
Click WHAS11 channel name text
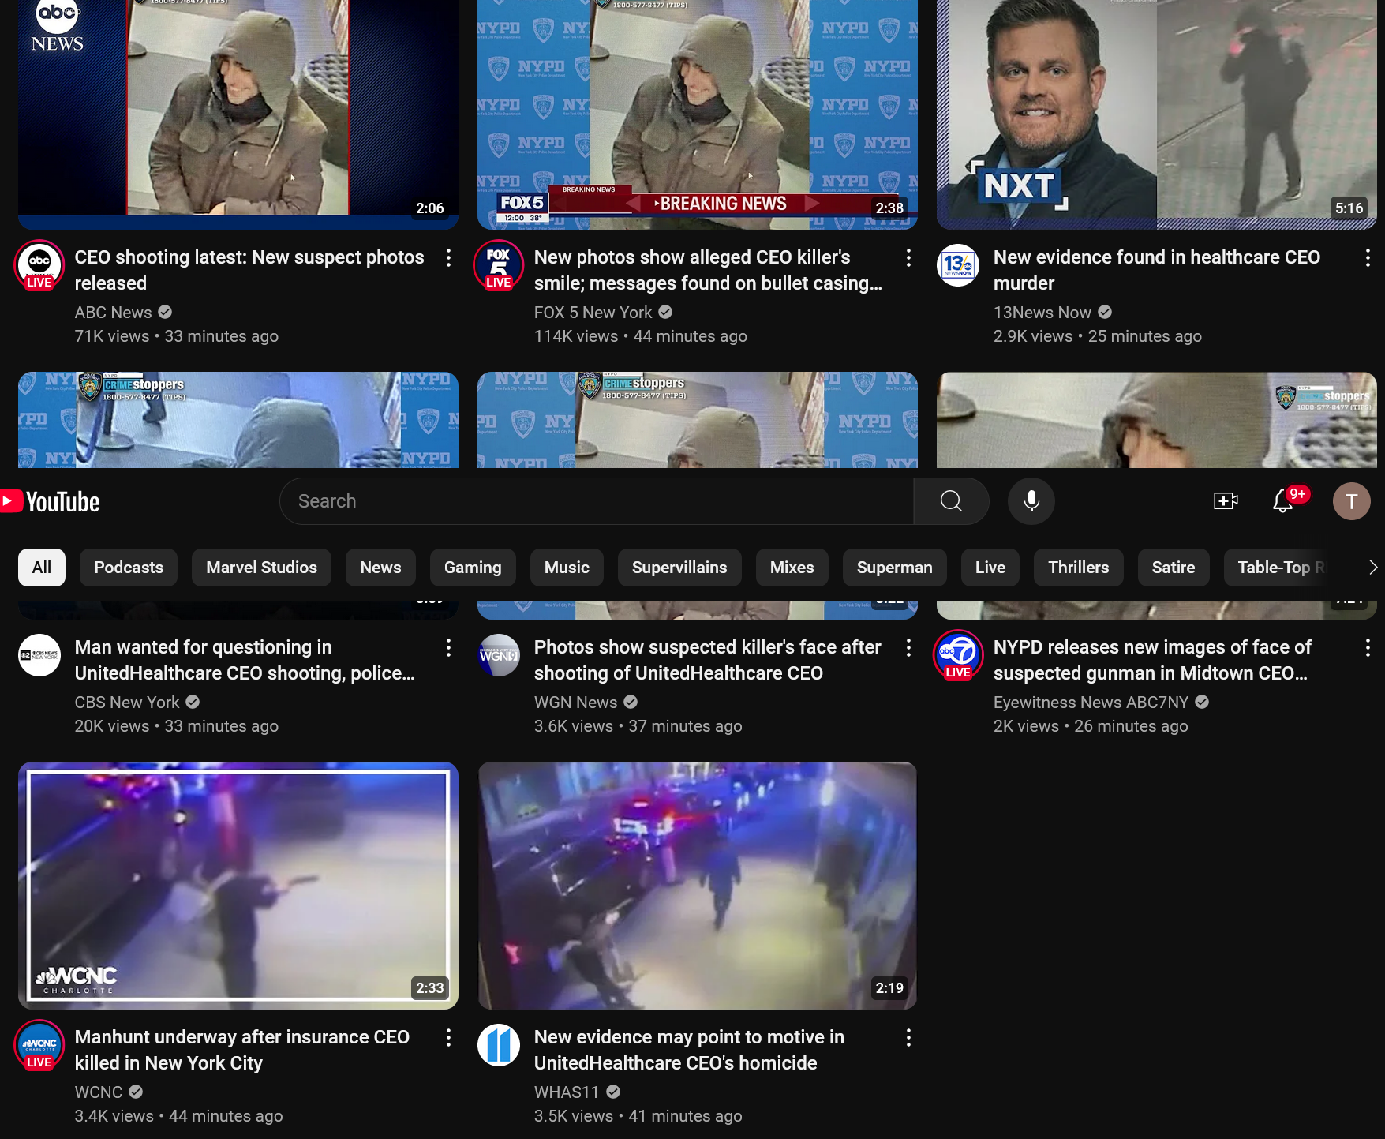pos(567,1092)
